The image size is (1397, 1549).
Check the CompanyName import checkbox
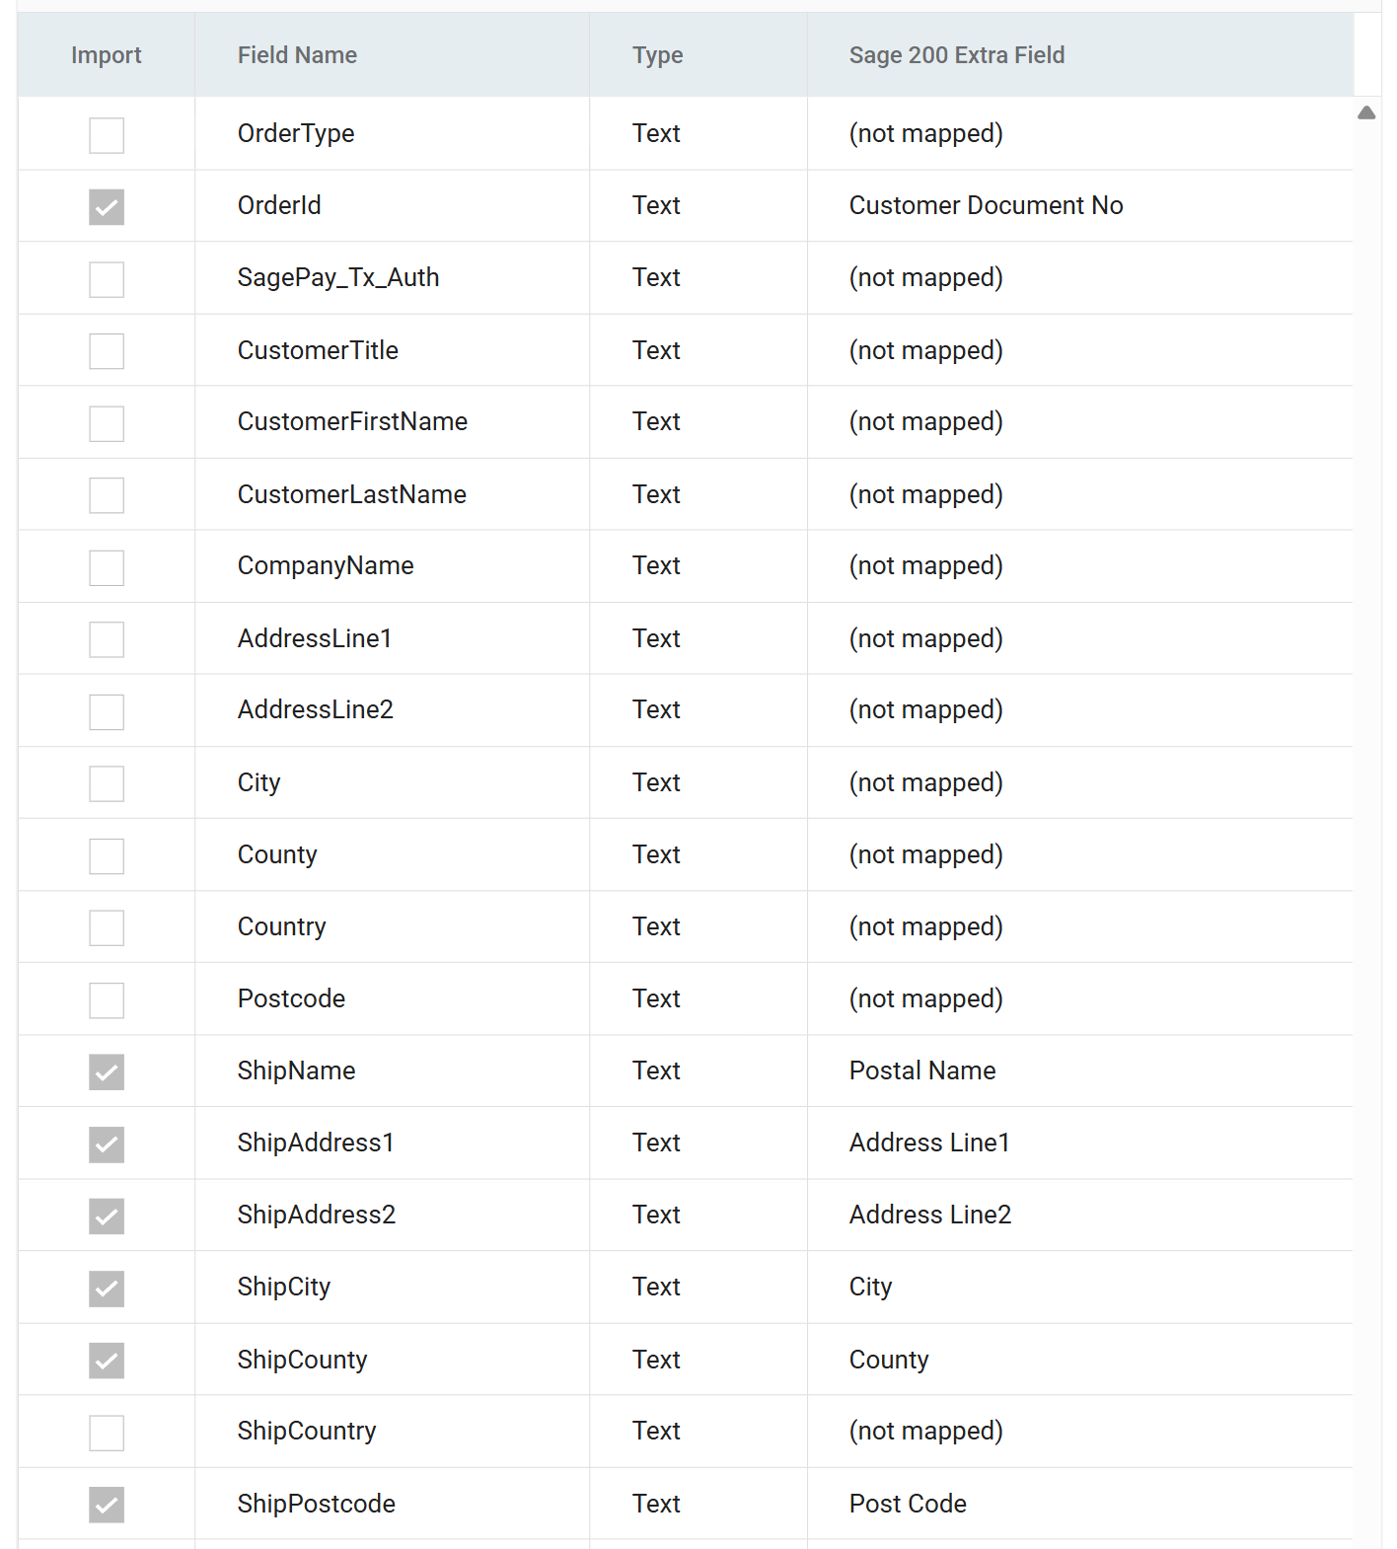click(107, 567)
